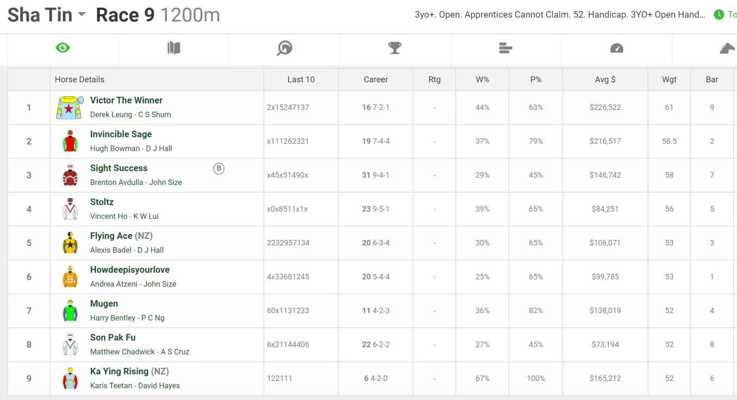737x400 pixels.
Task: Sort runners by the Avg $ column
Action: [x=605, y=79]
